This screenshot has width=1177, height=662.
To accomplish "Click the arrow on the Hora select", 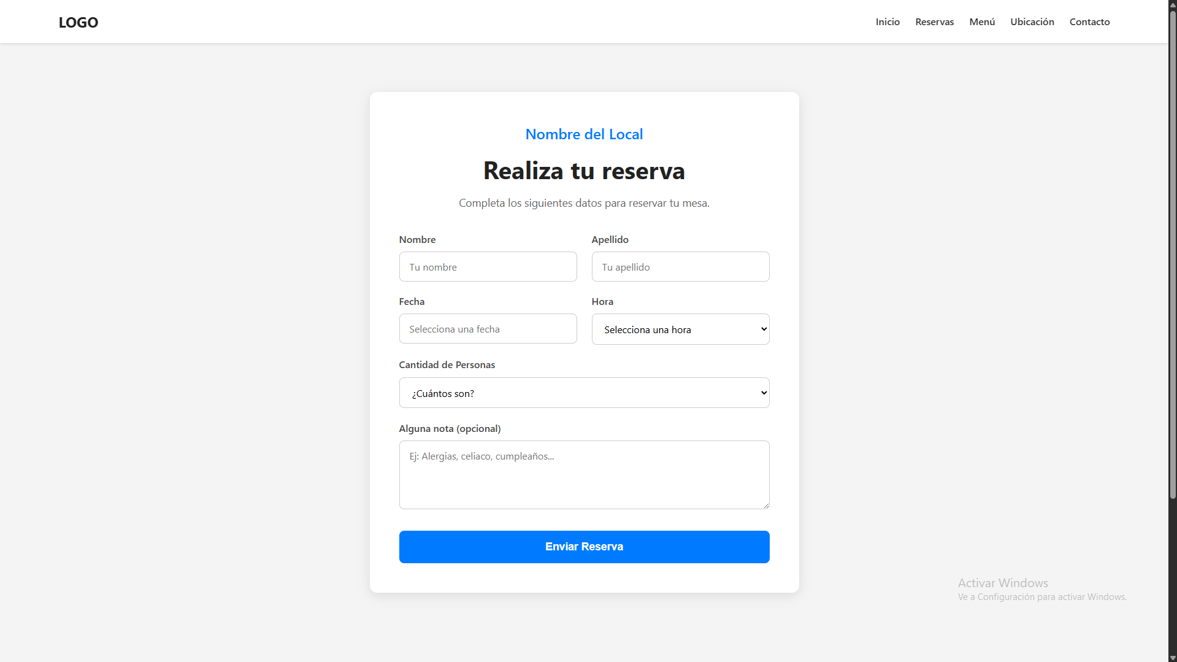I will point(764,329).
